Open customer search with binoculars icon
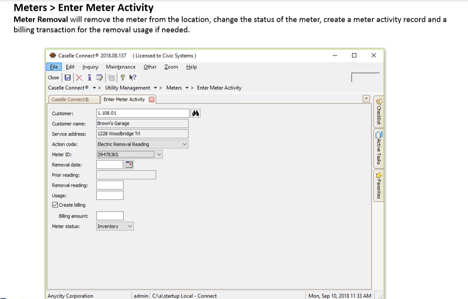This screenshot has height=299, width=468. 196,113
